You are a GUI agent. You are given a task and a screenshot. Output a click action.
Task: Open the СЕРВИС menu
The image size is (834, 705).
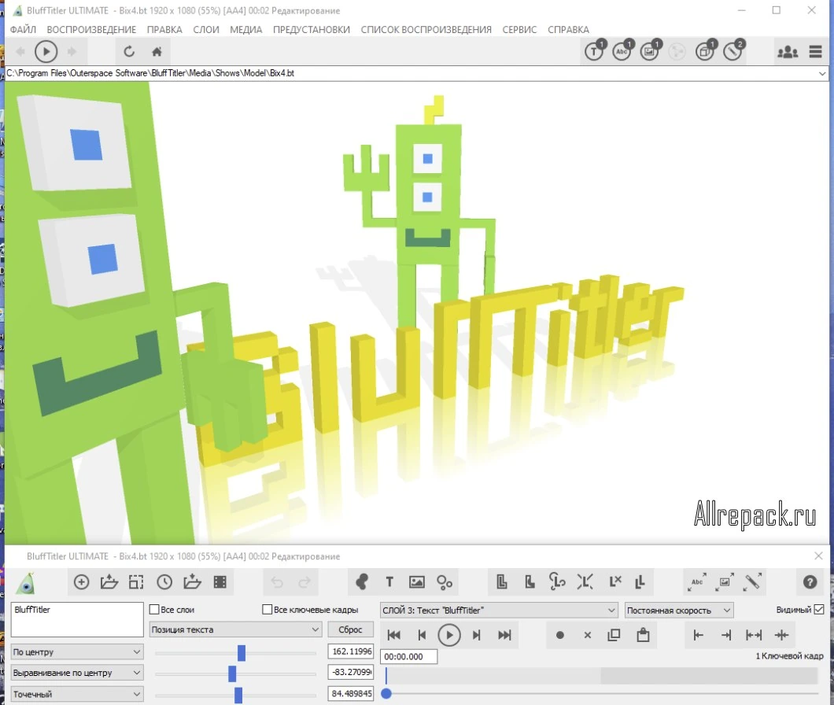coord(519,29)
